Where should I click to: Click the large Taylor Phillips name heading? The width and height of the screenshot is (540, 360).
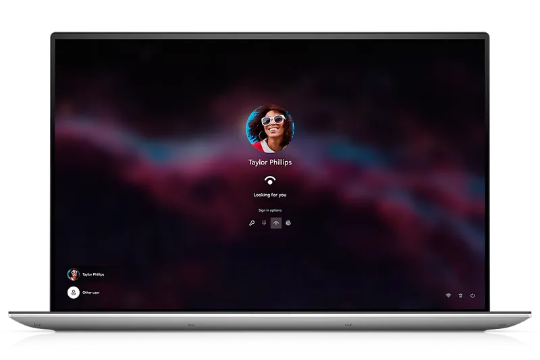coord(270,162)
